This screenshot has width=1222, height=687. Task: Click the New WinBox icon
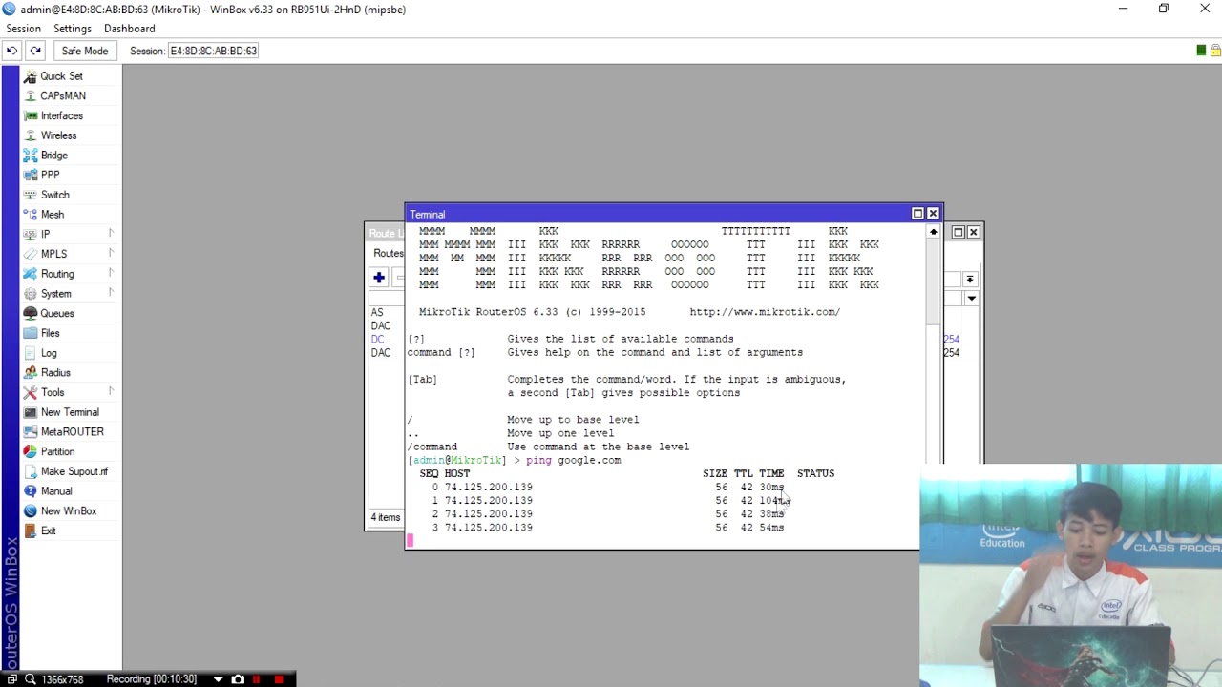click(x=30, y=510)
